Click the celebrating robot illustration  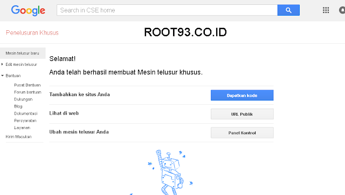pos(169,172)
